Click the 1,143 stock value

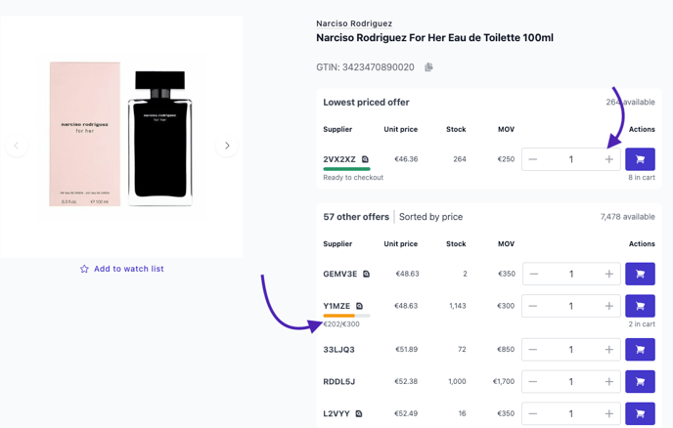(458, 306)
